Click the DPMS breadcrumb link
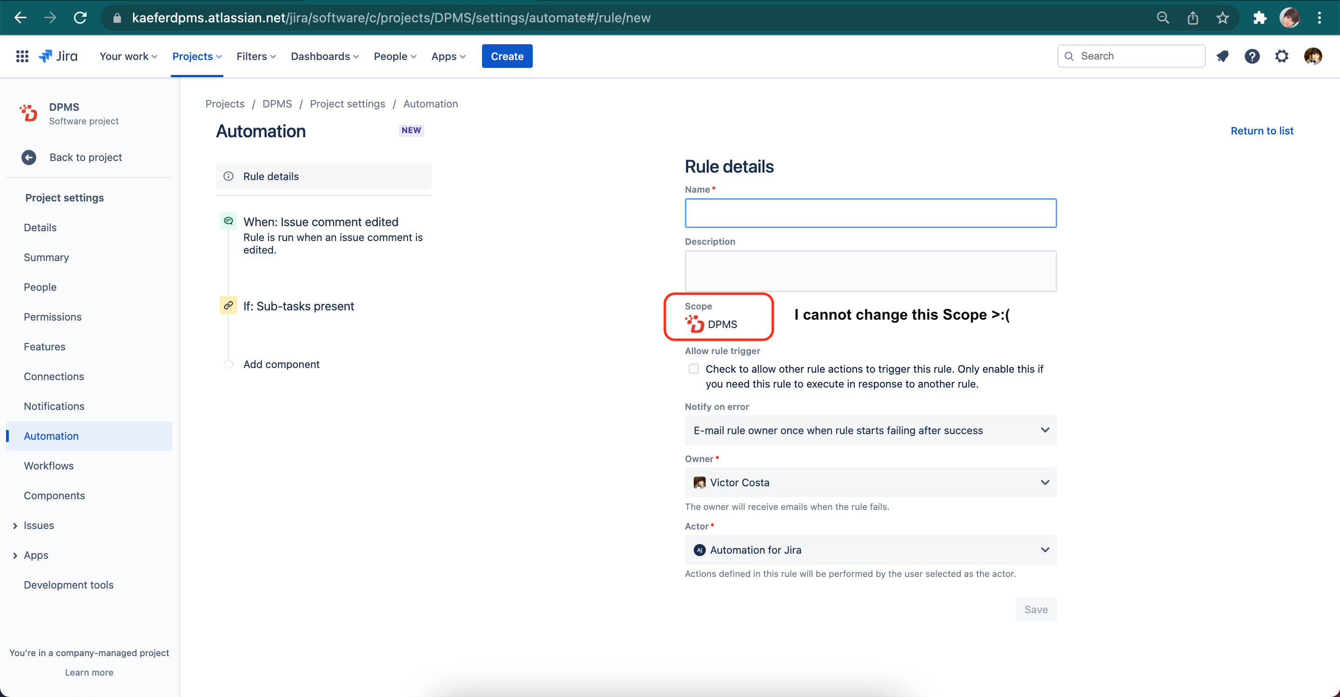Screen dimensions: 1340x697 tap(277, 103)
